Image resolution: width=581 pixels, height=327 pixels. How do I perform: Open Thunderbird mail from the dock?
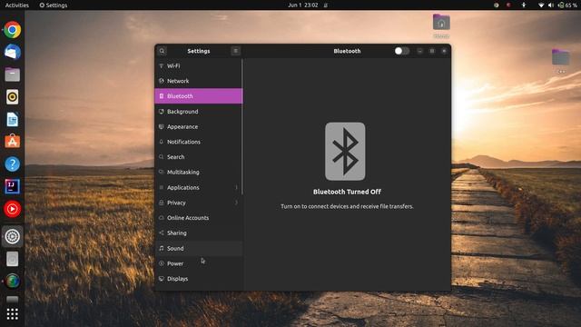point(12,53)
